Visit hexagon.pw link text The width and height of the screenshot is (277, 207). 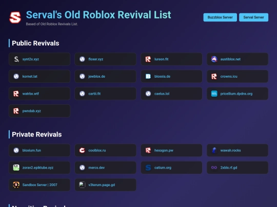coord(164,150)
